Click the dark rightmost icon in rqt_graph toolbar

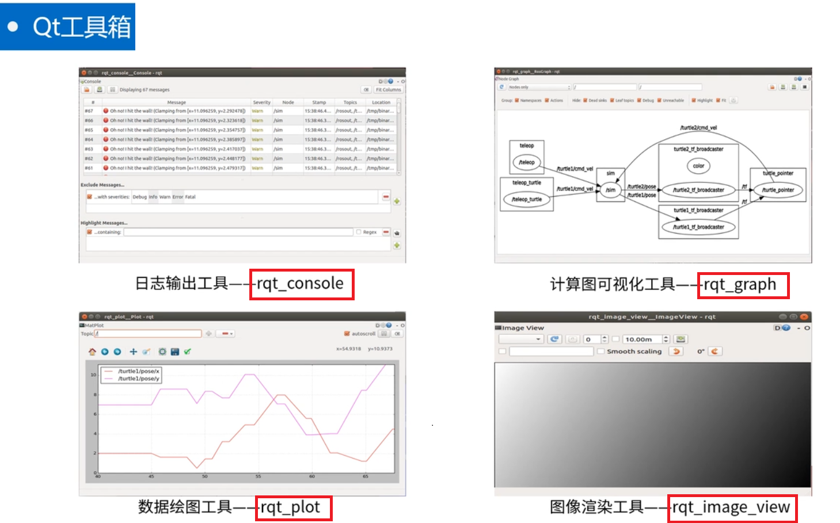(805, 87)
